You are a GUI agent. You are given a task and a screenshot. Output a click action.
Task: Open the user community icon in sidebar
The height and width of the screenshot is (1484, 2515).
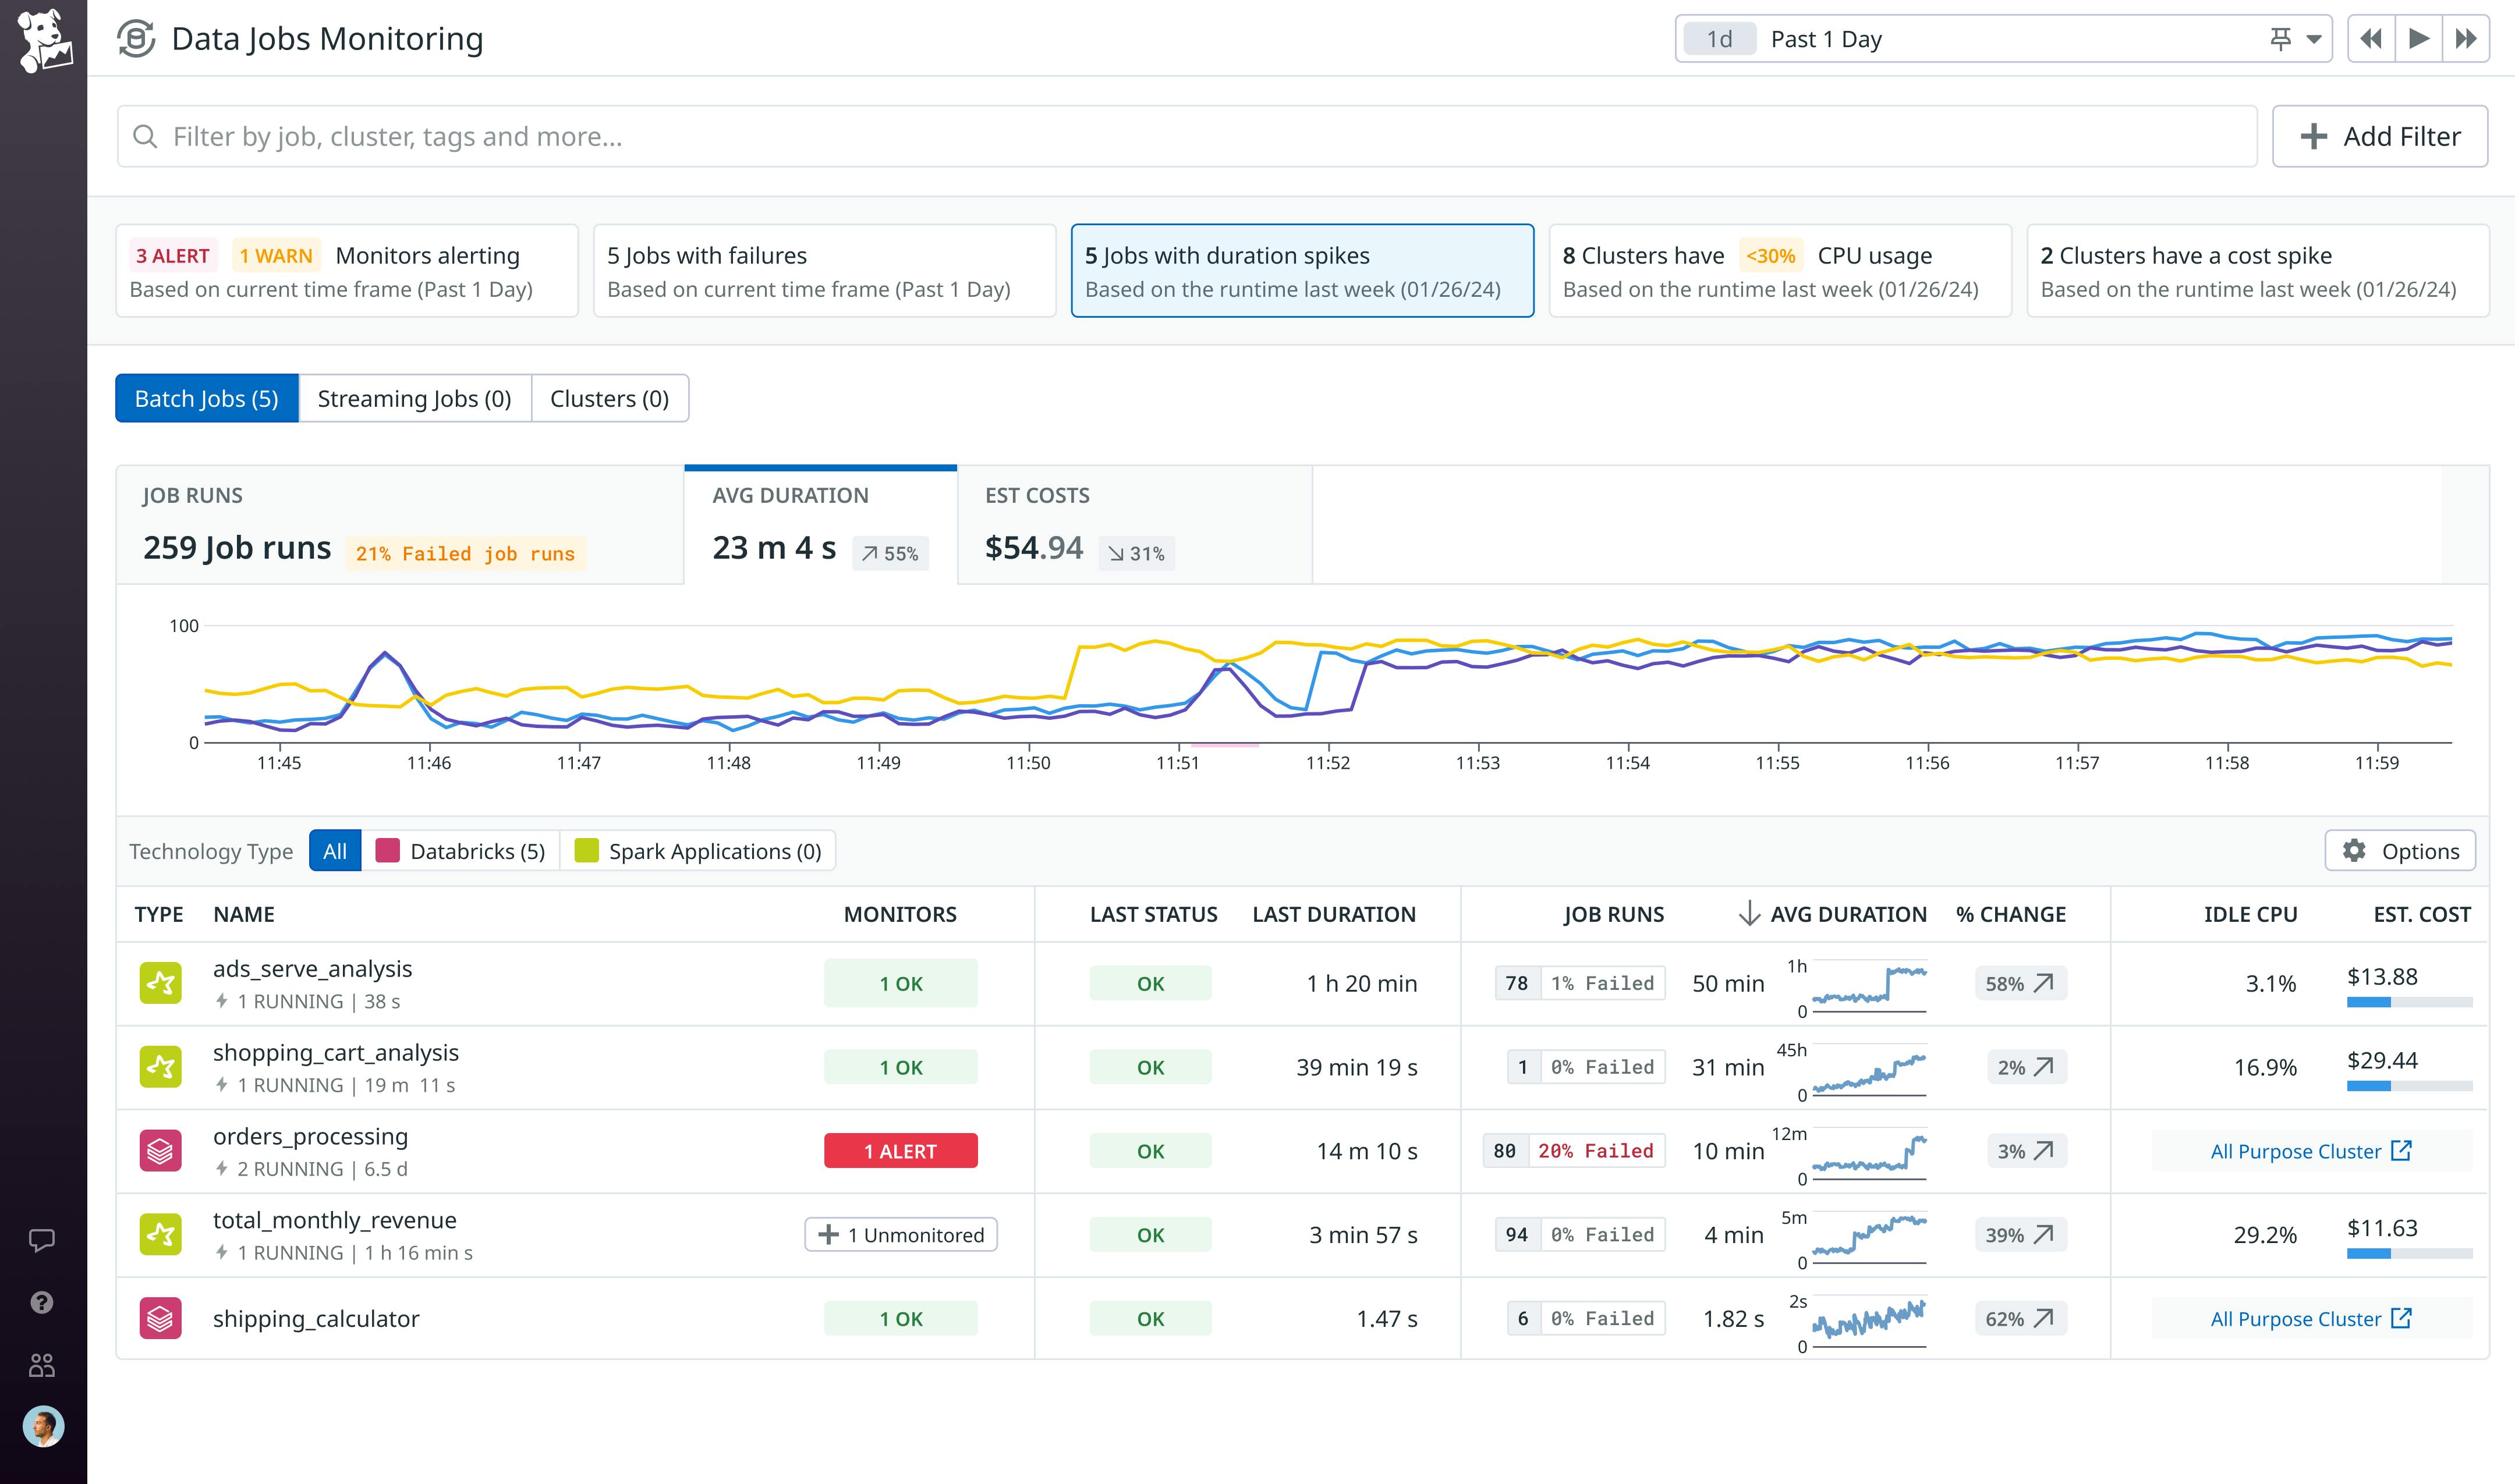point(44,1363)
